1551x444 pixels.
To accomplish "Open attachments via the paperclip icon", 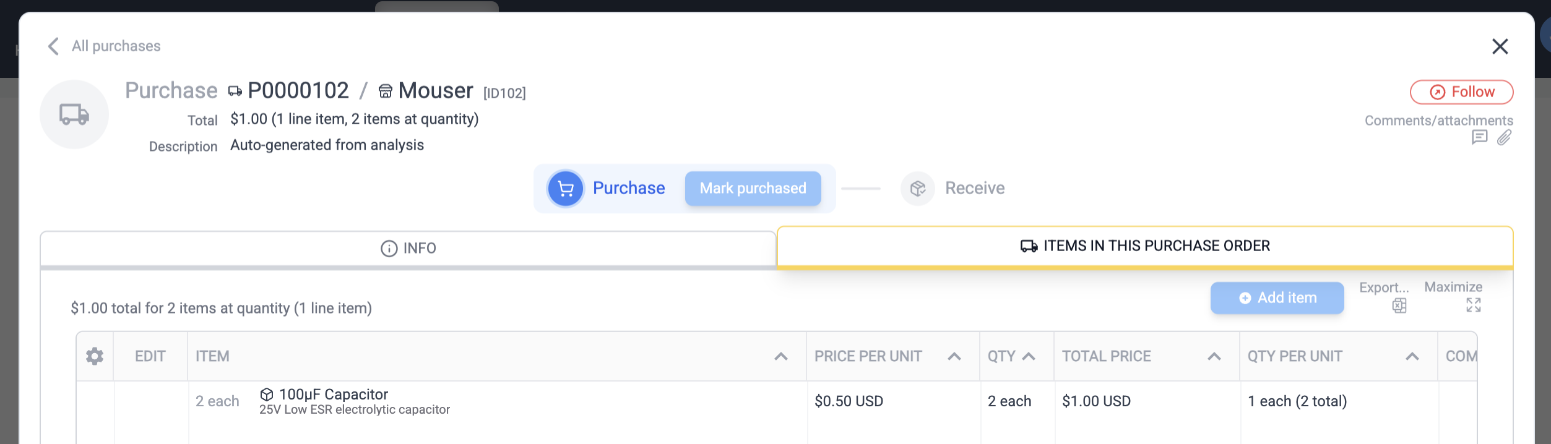I will 1503,138.
